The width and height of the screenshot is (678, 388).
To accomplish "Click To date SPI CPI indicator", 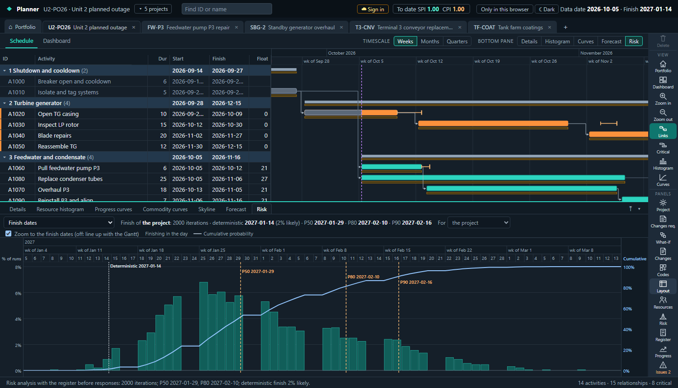I will tap(431, 9).
